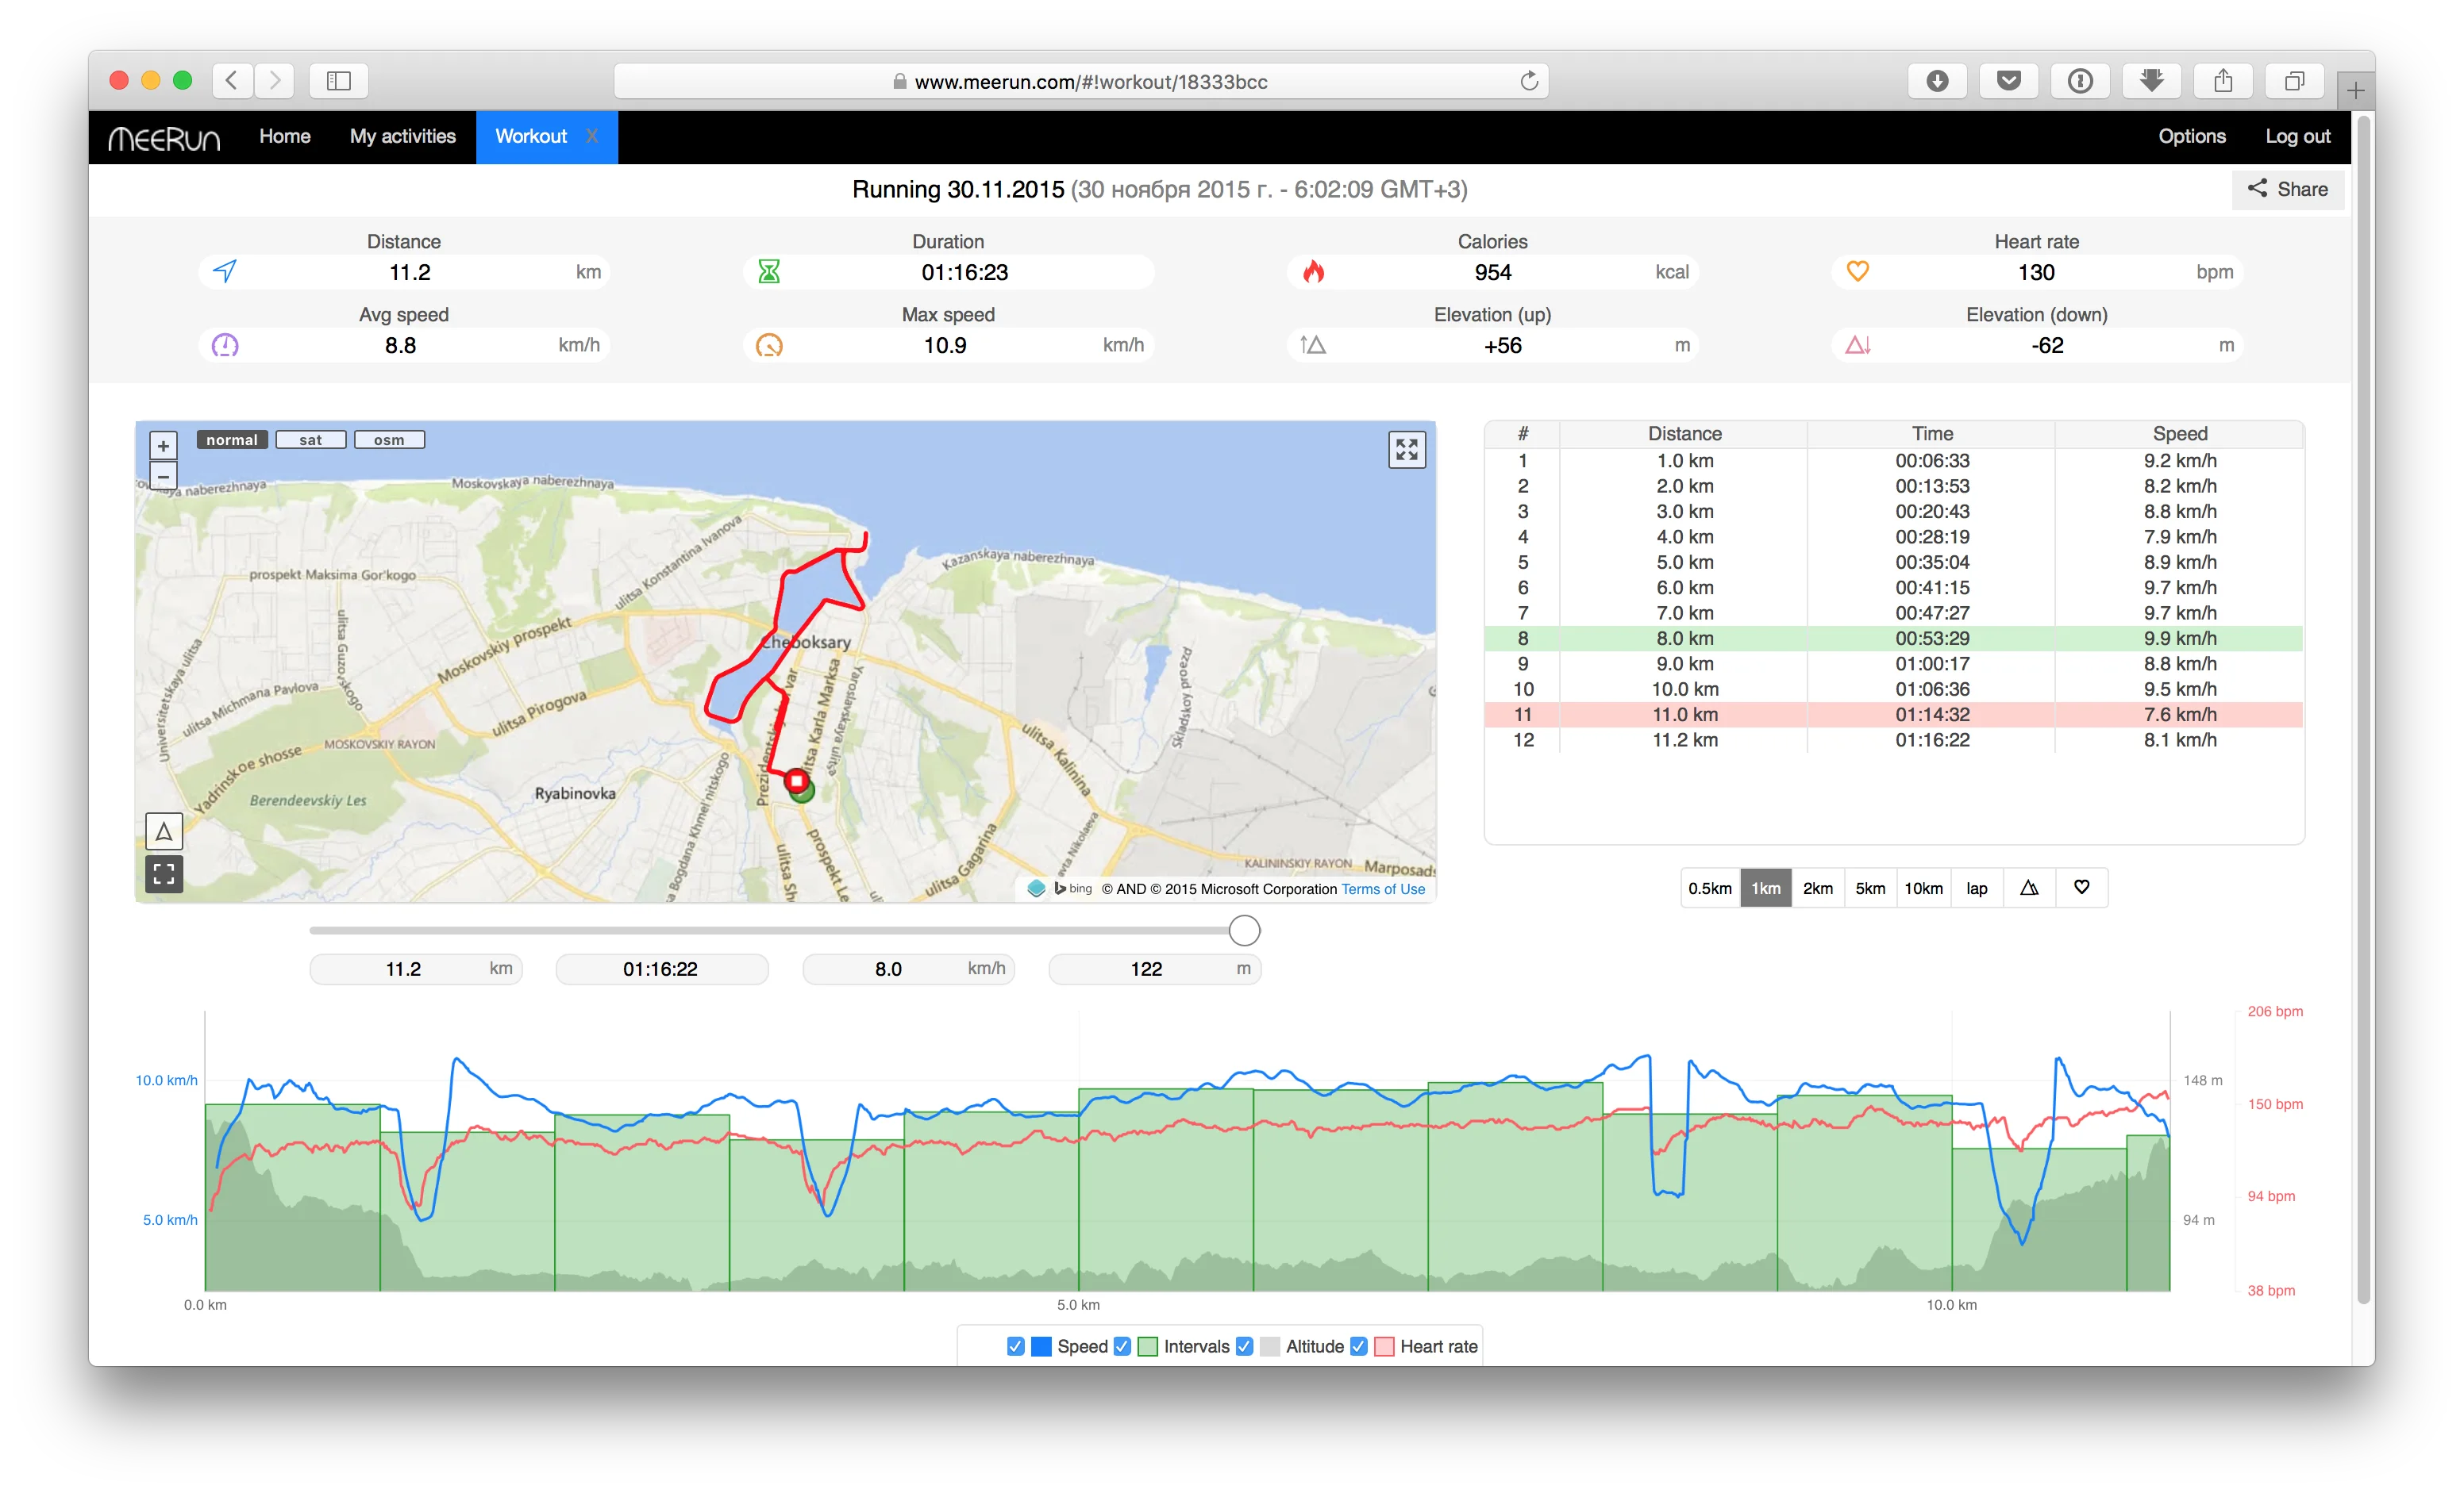Click the map fullscreen expand icon
Viewport: 2464px width, 1493px height.
click(x=1406, y=450)
